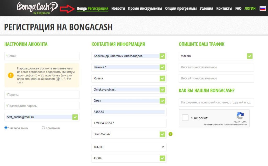Click the green checkmark beside the email field

point(75,117)
